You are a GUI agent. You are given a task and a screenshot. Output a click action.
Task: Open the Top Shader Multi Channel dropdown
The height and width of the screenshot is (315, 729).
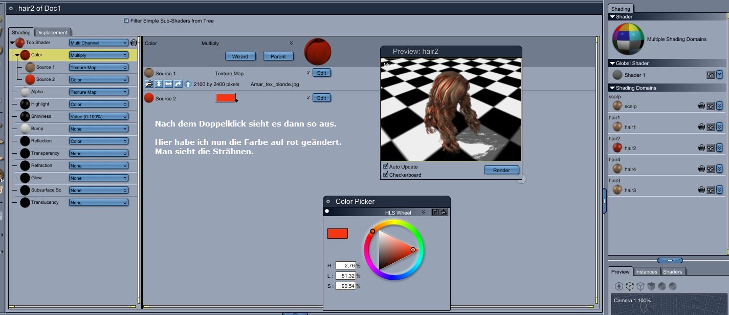98,43
